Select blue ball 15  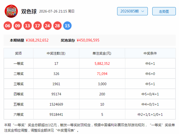(x=67, y=26)
